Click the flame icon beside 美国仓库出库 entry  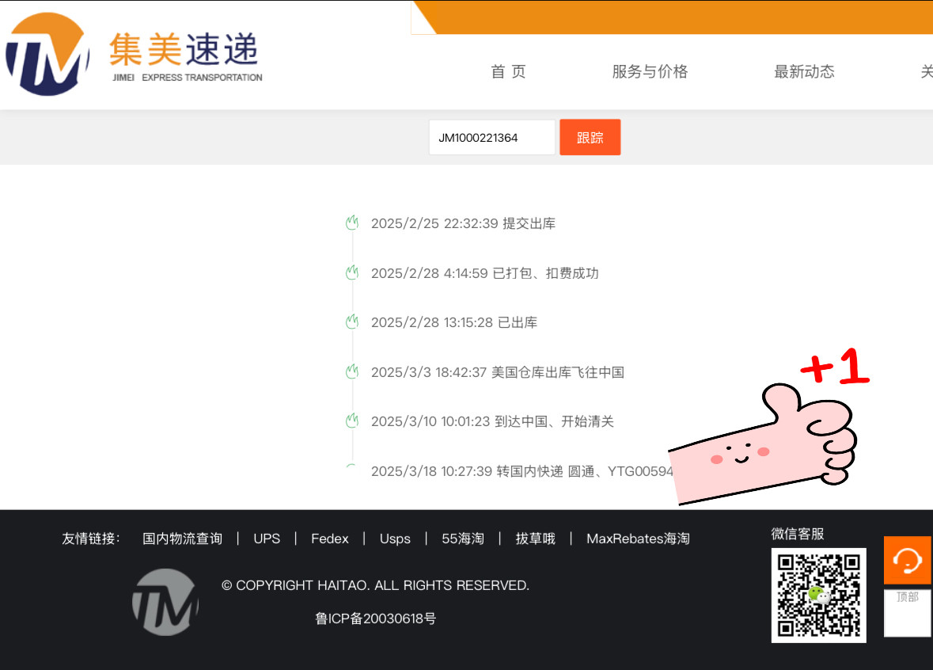(x=352, y=372)
